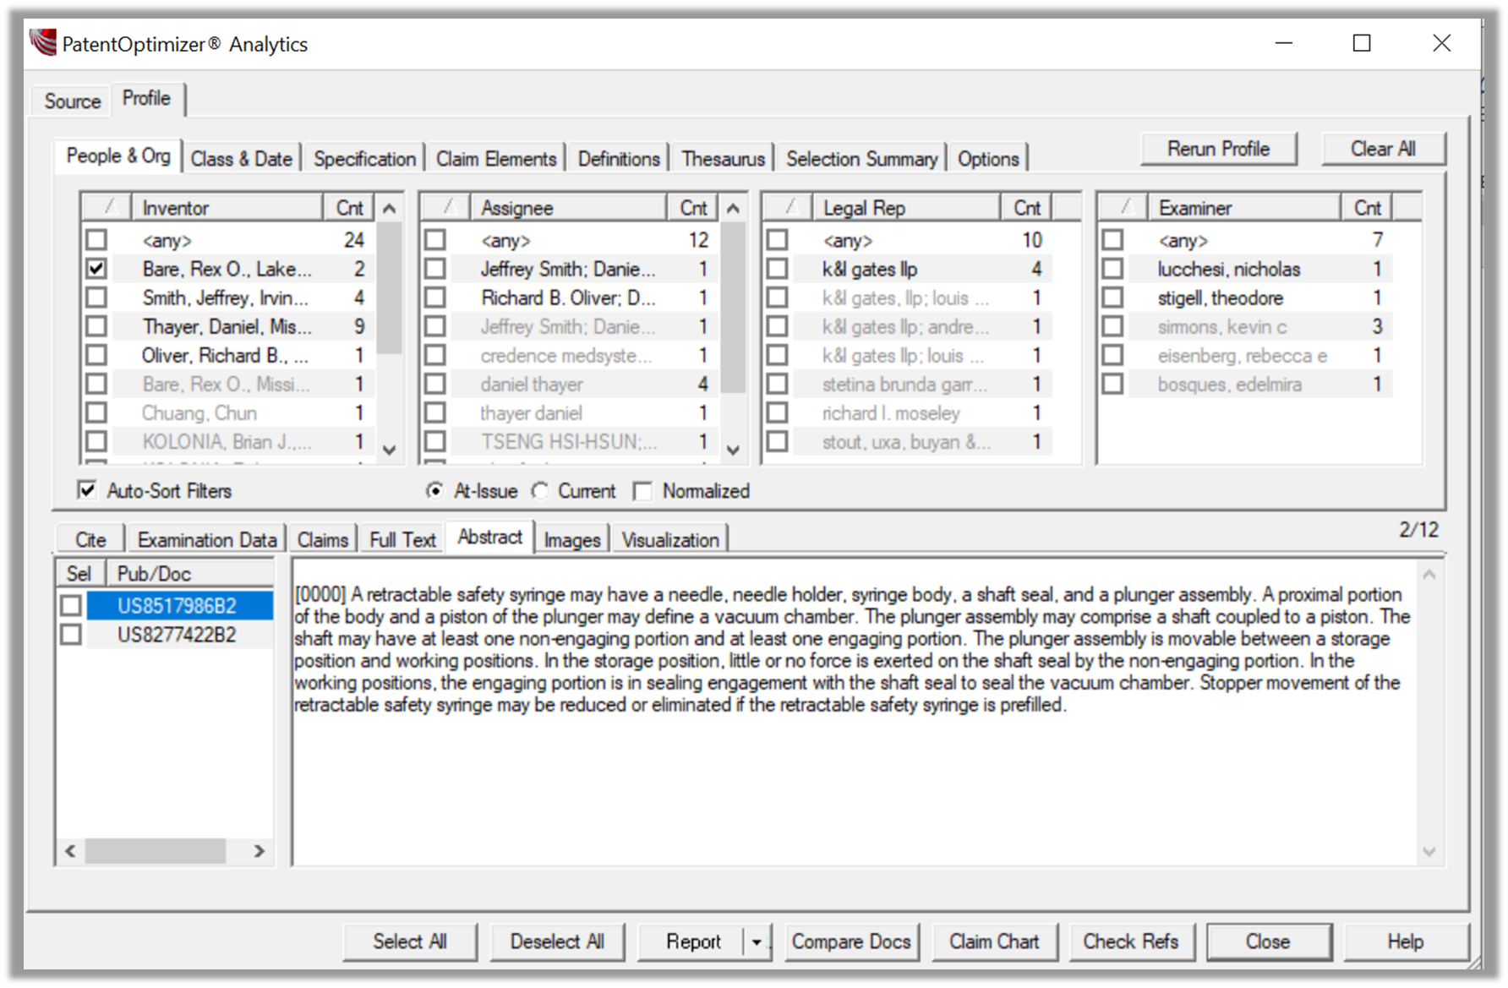Check the Smith, Jeffrey, Irvin inventor checkbox
The height and width of the screenshot is (988, 1508).
click(97, 297)
